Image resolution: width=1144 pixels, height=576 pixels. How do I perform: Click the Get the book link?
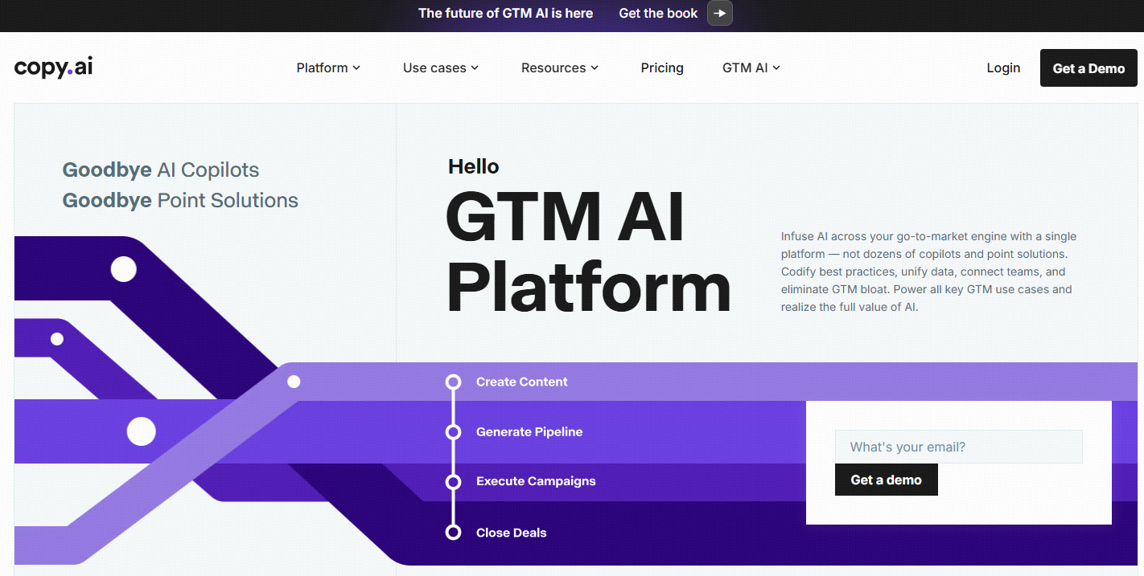coord(658,13)
